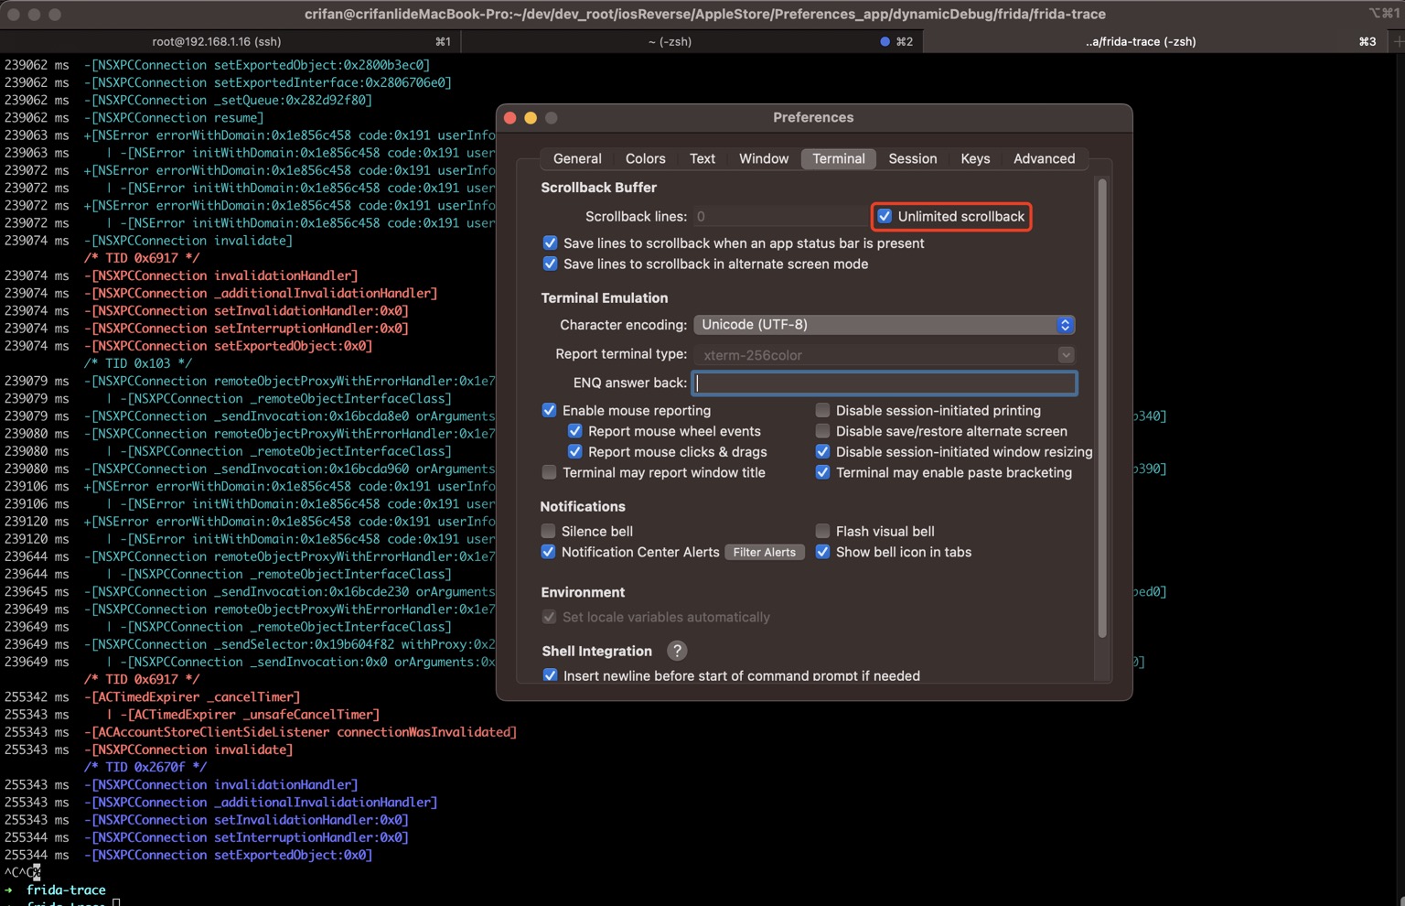Enable the Silence bell checkbox
The height and width of the screenshot is (906, 1405).
(x=548, y=531)
